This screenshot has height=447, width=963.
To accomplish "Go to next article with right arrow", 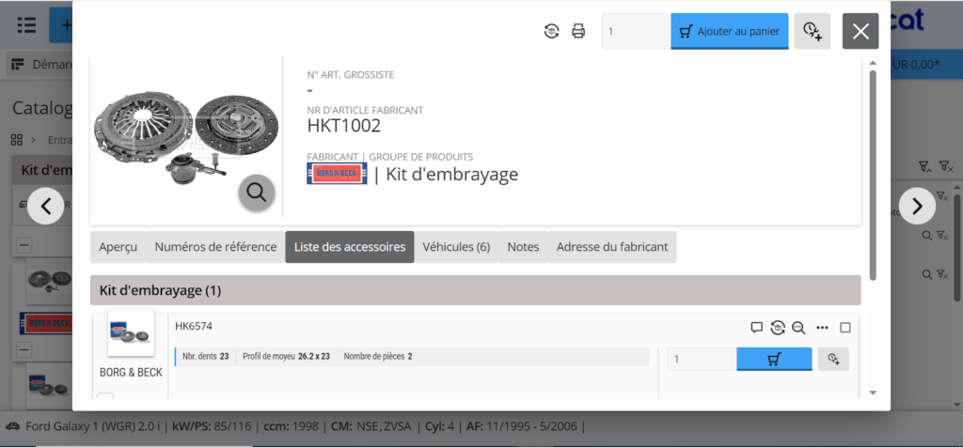I will coord(917,206).
